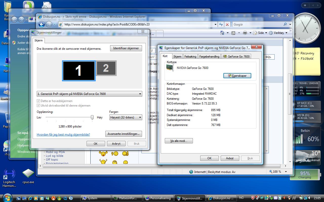The width and height of the screenshot is (324, 202).
Task: Click the Belkin wireless signal gadget
Action: (x=307, y=137)
